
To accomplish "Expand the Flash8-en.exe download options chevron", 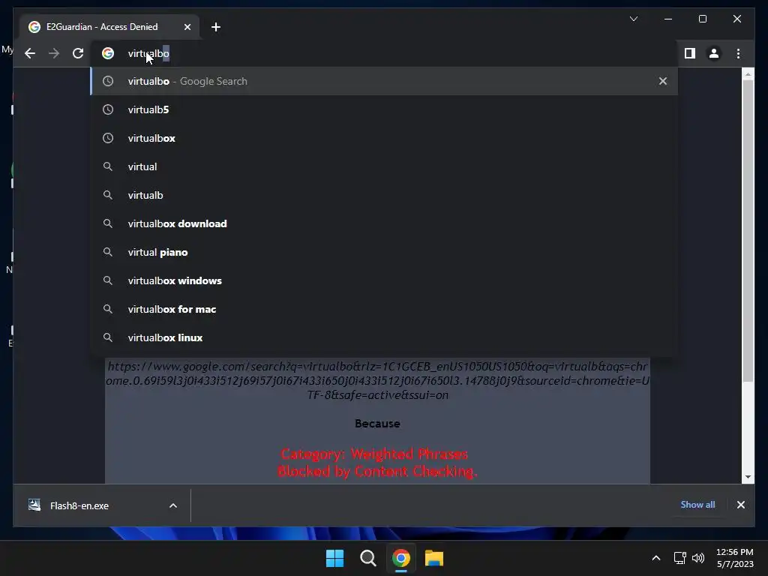I will pyautogui.click(x=173, y=505).
